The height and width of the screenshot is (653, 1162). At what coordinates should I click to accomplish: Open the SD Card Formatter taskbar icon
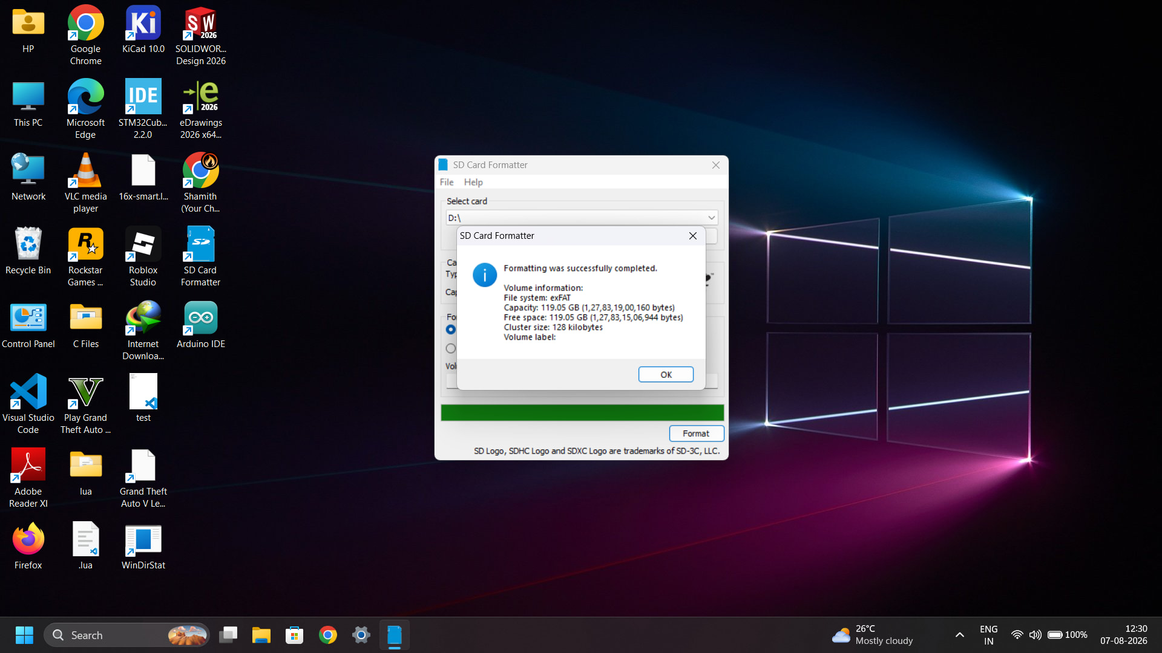point(395,635)
